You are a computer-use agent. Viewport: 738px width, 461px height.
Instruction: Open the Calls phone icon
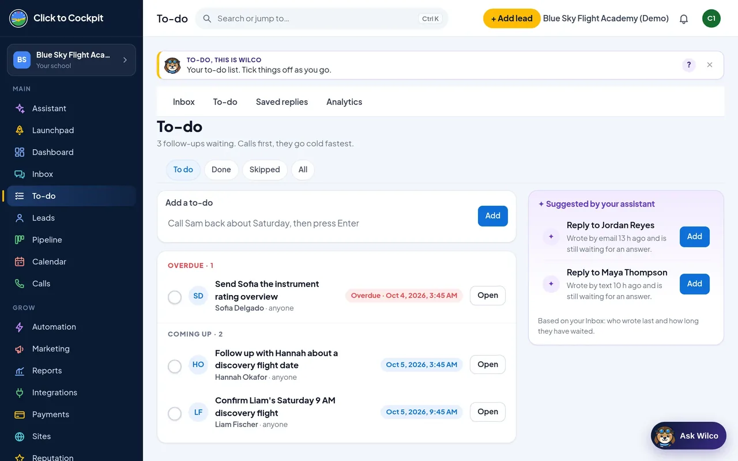point(20,284)
